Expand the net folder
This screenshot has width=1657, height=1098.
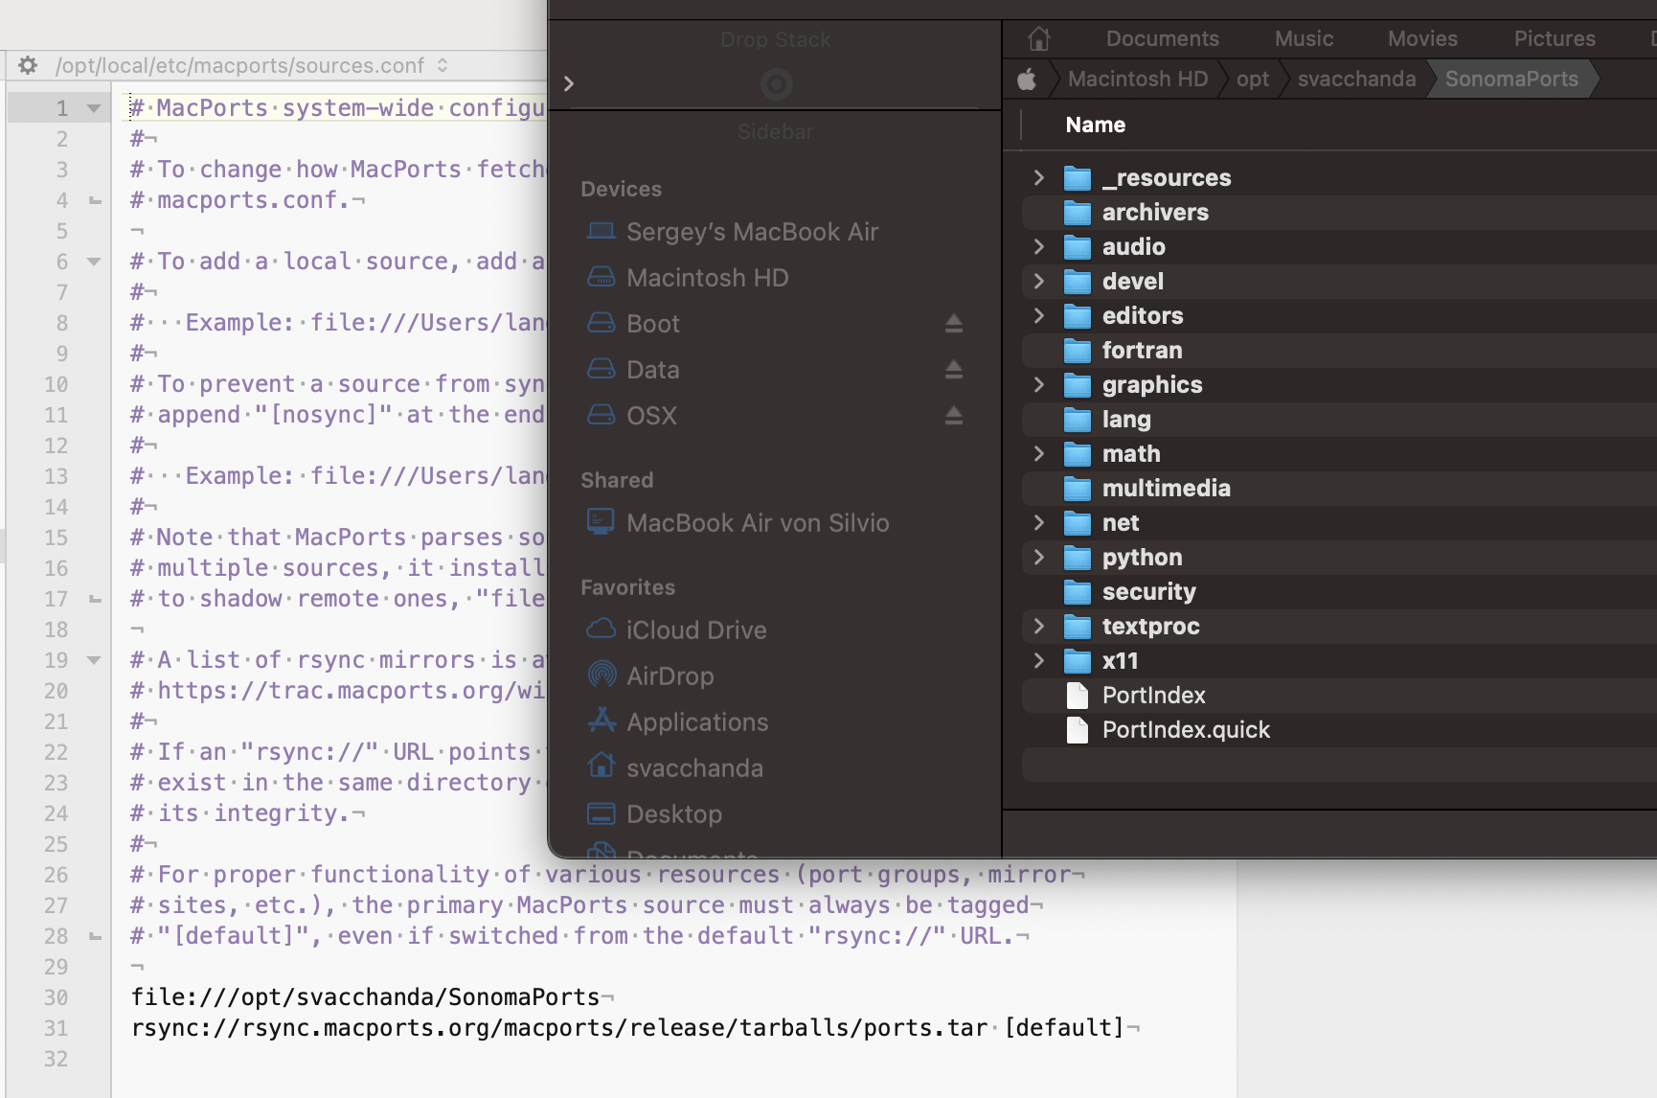coord(1038,522)
